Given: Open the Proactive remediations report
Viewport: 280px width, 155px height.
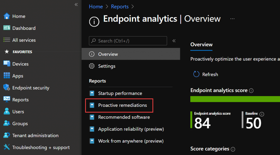Looking at the screenshot, I should [x=122, y=105].
